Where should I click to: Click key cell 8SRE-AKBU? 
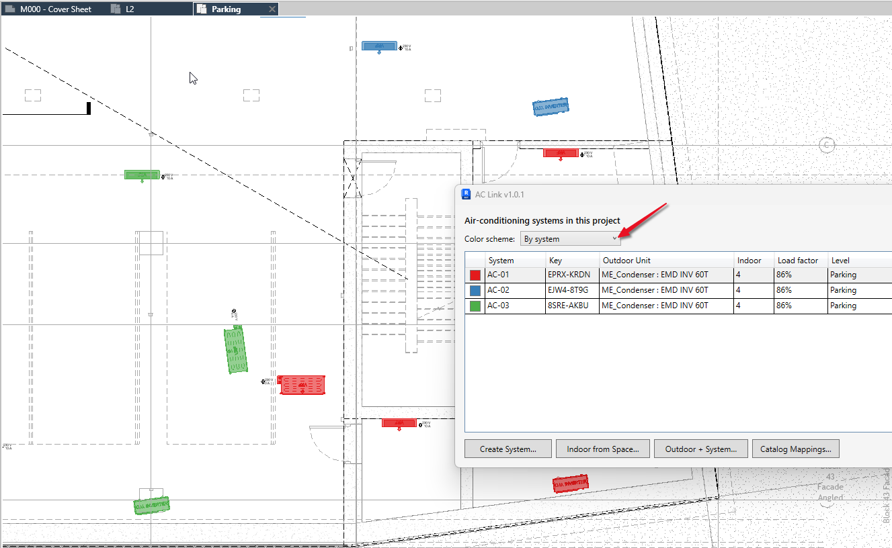[x=572, y=306]
